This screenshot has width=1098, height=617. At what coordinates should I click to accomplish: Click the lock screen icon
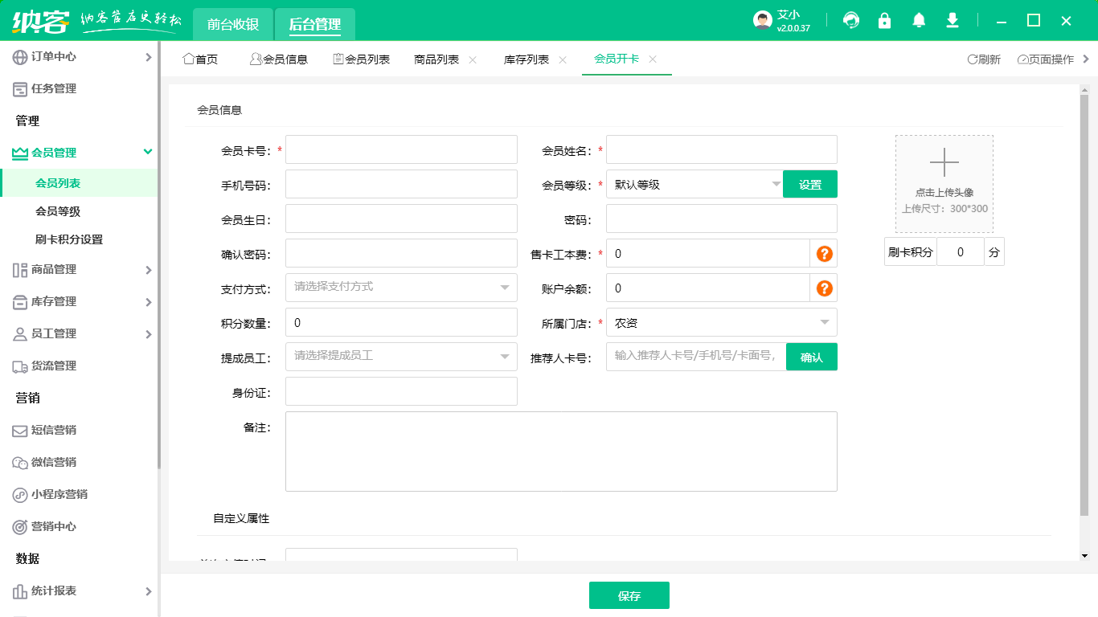[884, 20]
